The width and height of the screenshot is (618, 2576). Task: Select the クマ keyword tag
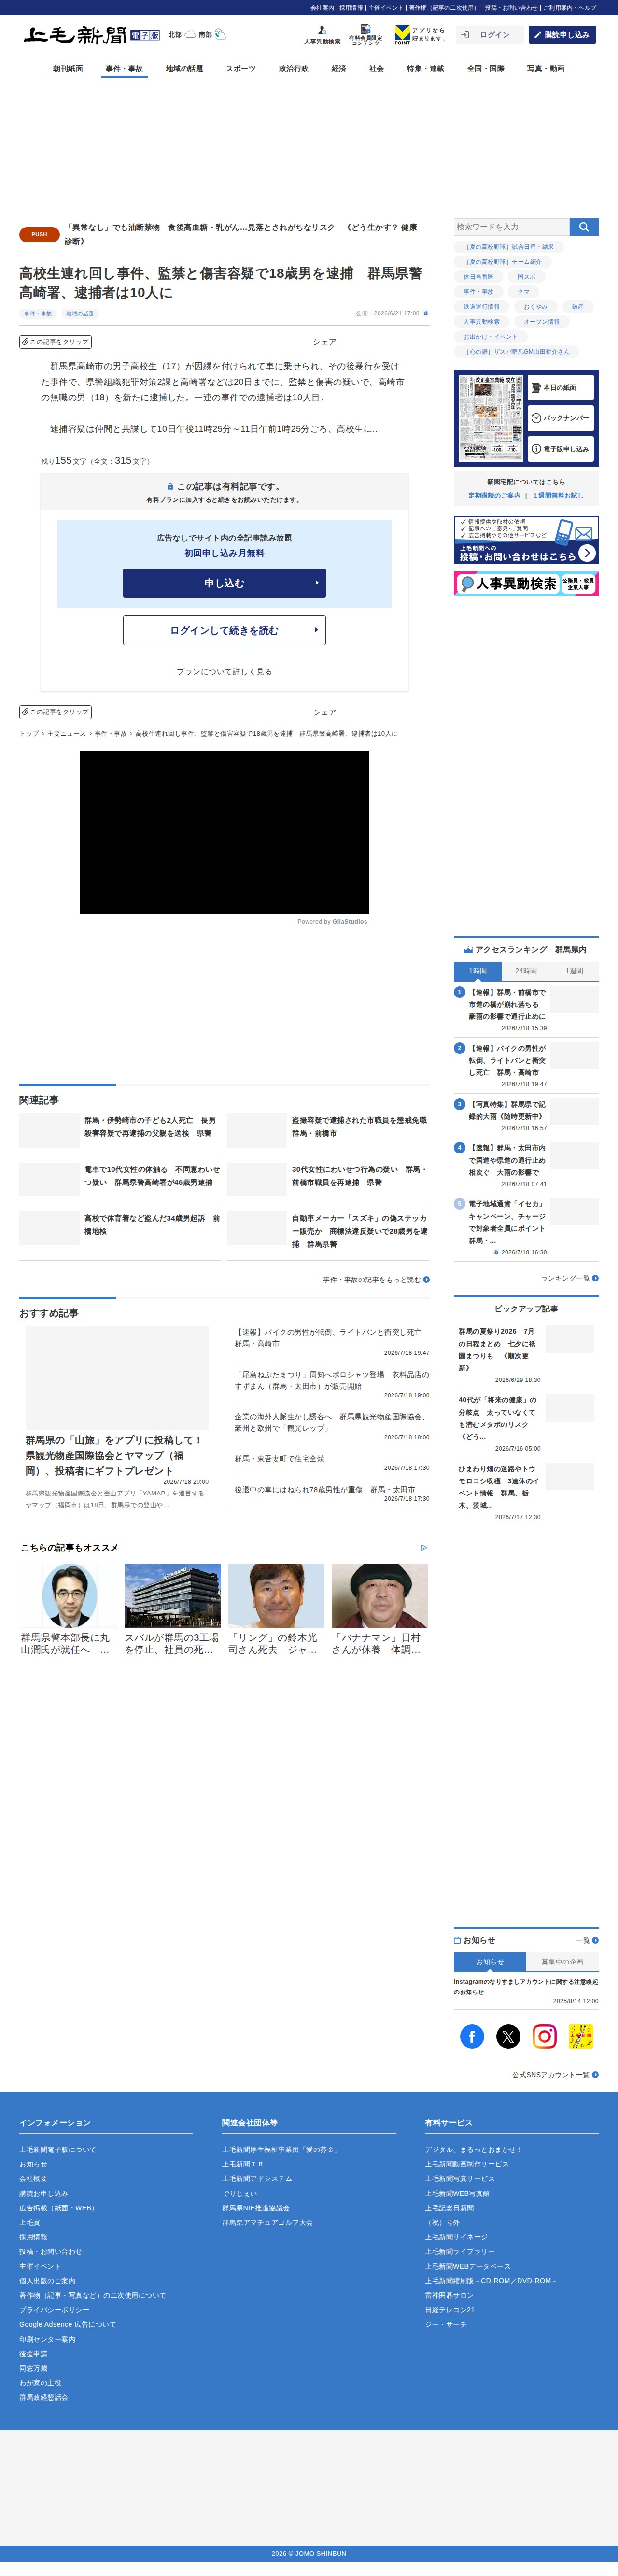pos(523,292)
